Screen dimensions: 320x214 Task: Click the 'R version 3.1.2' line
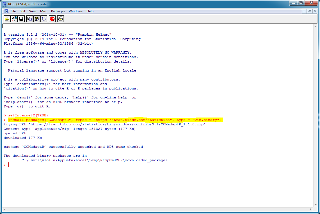click(x=57, y=35)
